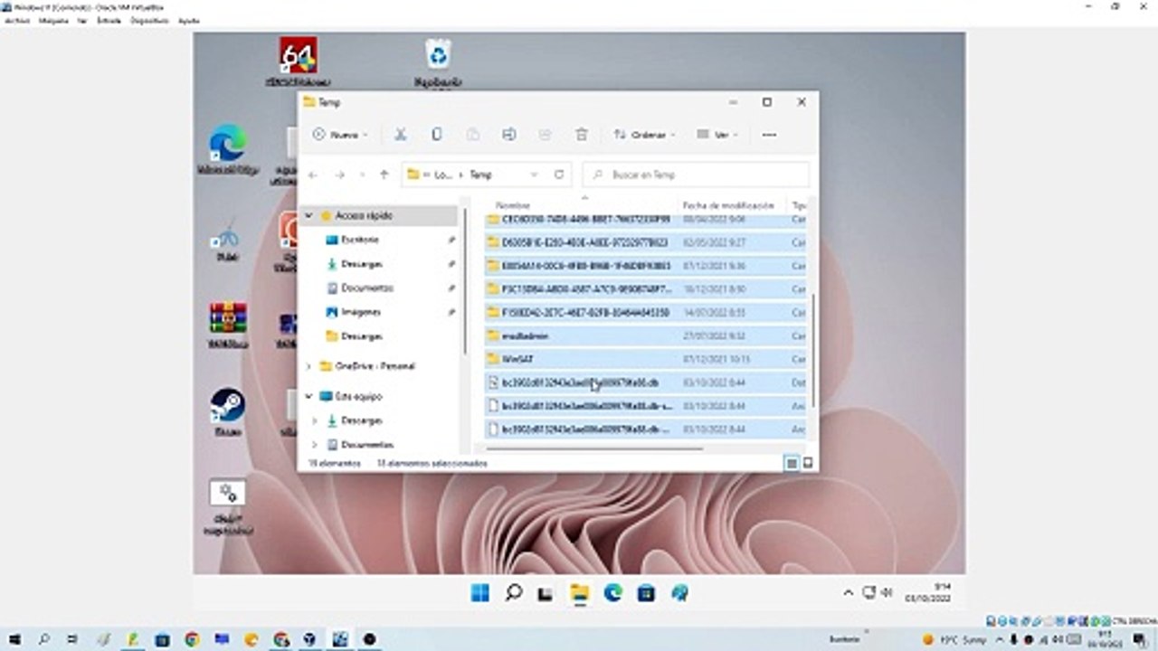Switch to details view in Explorer status bar
Image resolution: width=1158 pixels, height=651 pixels.
click(792, 463)
